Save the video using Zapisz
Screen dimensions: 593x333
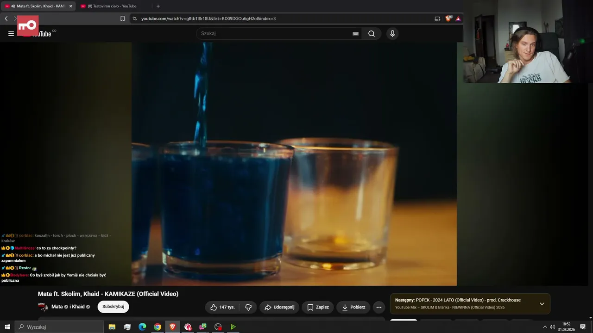pyautogui.click(x=318, y=307)
